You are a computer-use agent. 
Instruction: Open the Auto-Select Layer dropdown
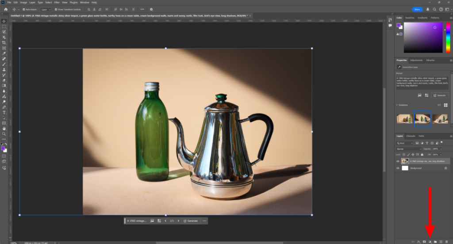pyautogui.click(x=46, y=10)
